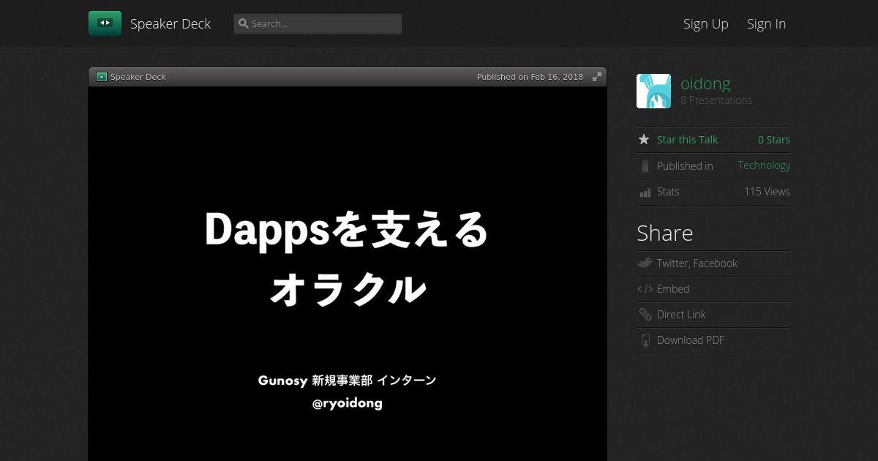Image resolution: width=878 pixels, height=461 pixels.
Task: Download the PDF of the slides
Action: (691, 340)
